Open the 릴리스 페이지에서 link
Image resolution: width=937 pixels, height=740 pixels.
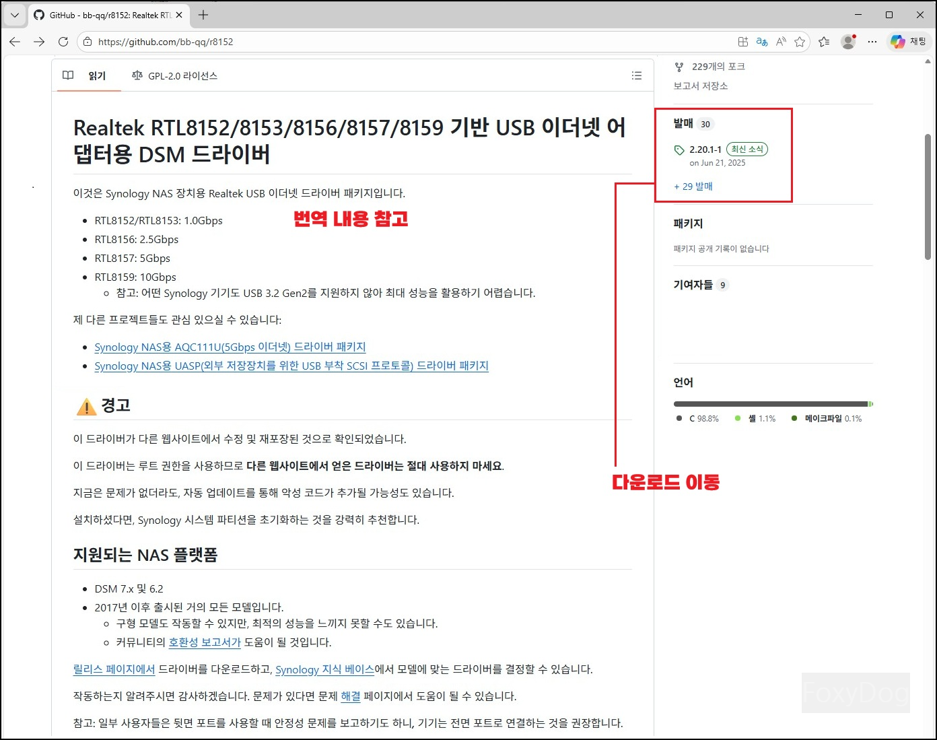[114, 669]
